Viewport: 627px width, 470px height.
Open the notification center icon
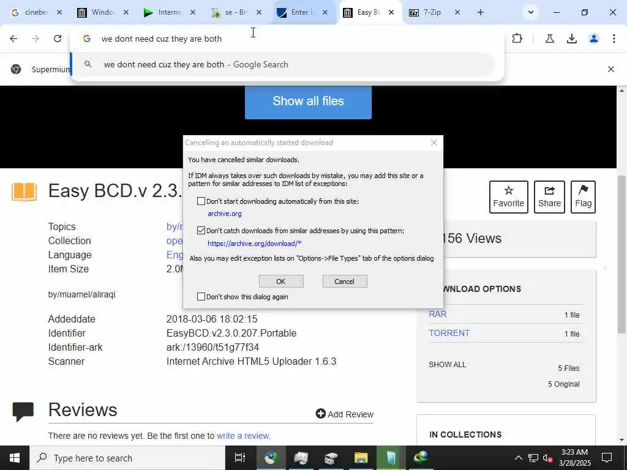(607, 458)
